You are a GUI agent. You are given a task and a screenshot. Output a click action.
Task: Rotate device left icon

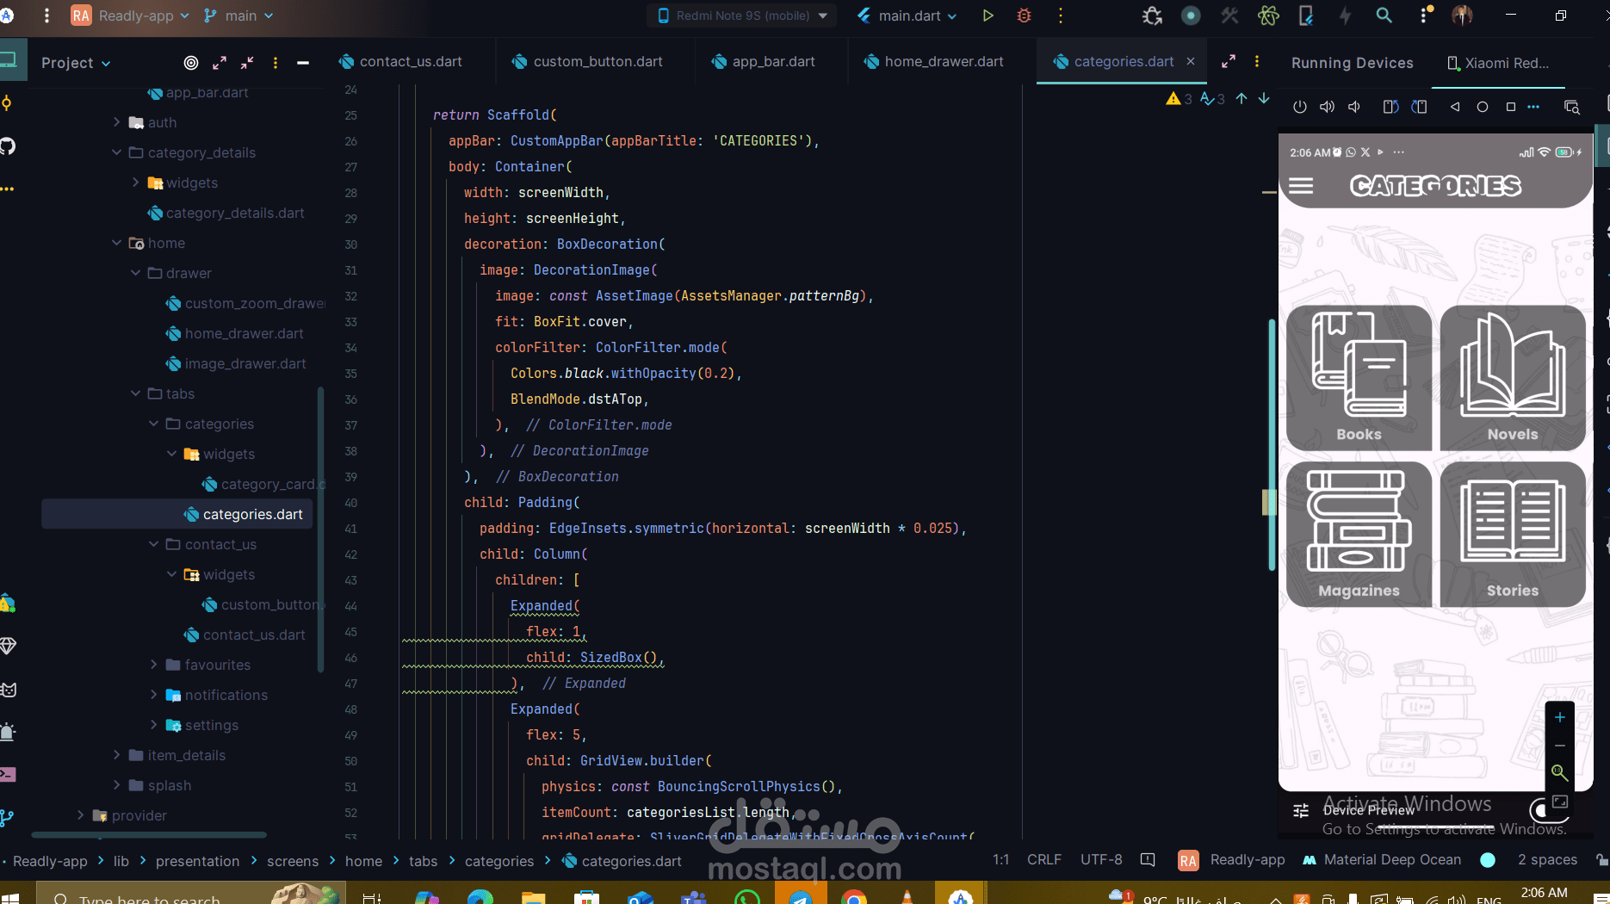[1390, 107]
